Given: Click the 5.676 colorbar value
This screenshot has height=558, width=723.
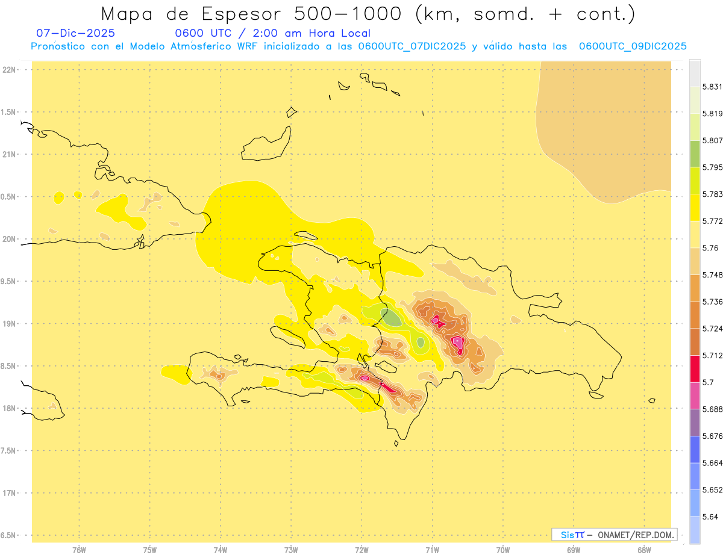Looking at the screenshot, I should click(713, 436).
